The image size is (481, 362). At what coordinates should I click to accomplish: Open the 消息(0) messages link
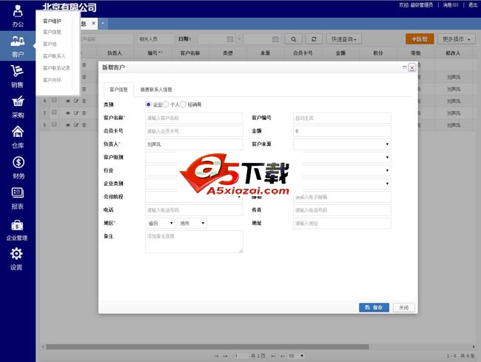coord(451,4)
